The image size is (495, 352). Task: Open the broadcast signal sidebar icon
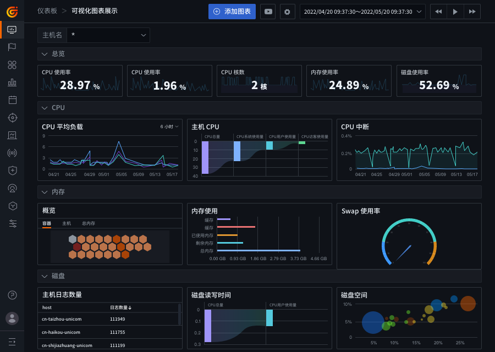click(12, 153)
